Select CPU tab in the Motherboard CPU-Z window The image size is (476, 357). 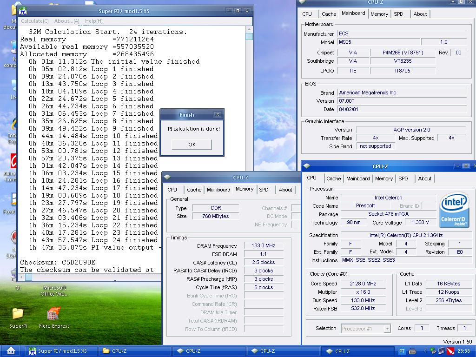[x=307, y=14]
